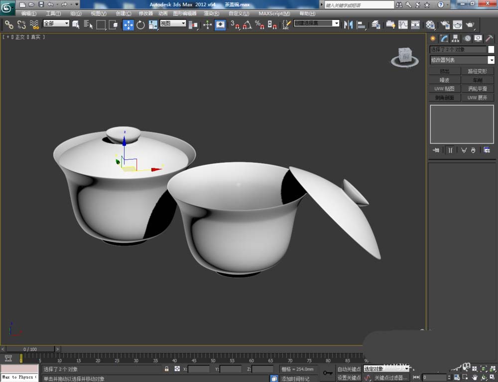Open Schematic View icon

[x=415, y=25]
